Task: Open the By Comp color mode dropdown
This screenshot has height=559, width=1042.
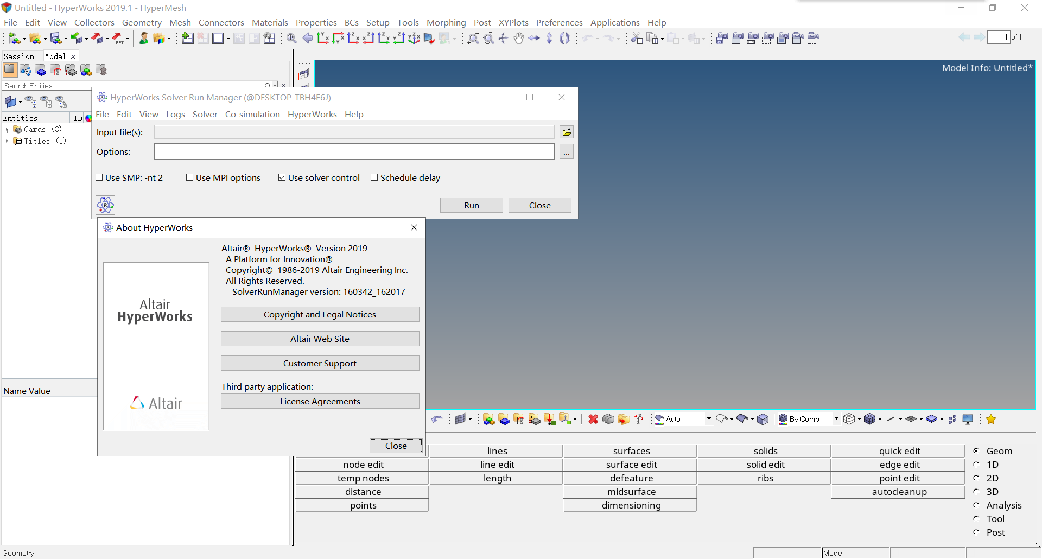Action: pyautogui.click(x=836, y=418)
